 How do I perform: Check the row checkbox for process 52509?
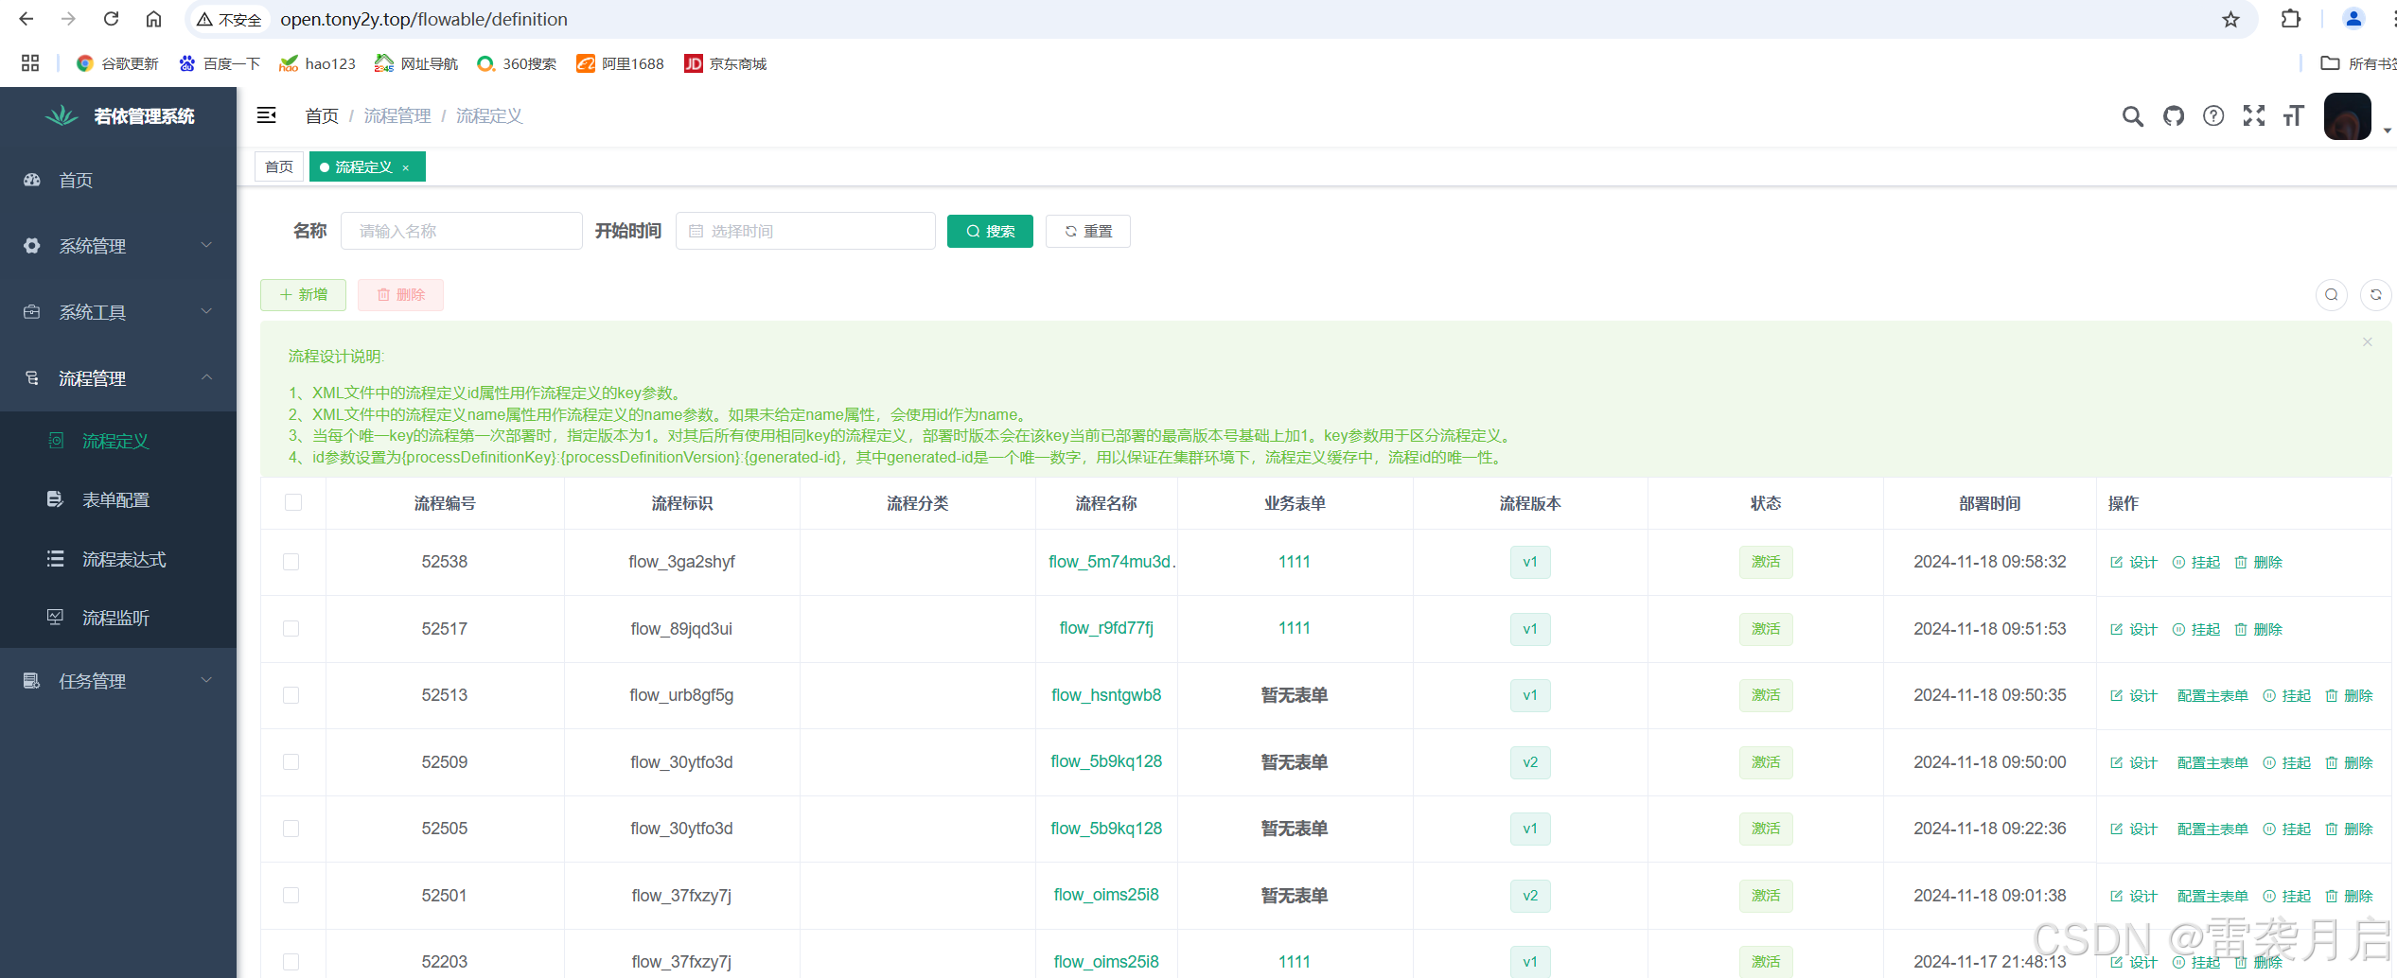point(292,761)
